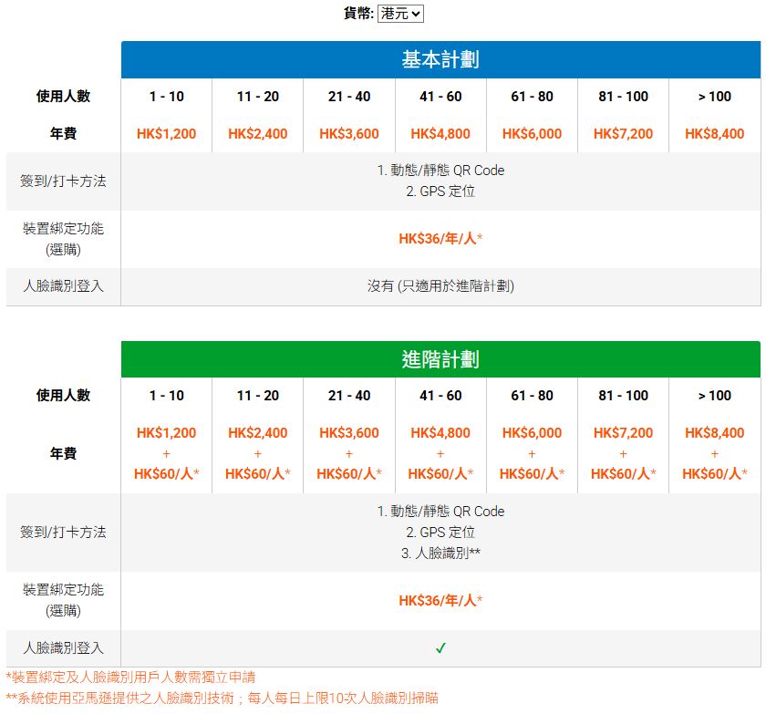Click HK$60/人 under 1 - 10 in 進階計劃
This screenshot has height=714, width=766.
(x=166, y=473)
